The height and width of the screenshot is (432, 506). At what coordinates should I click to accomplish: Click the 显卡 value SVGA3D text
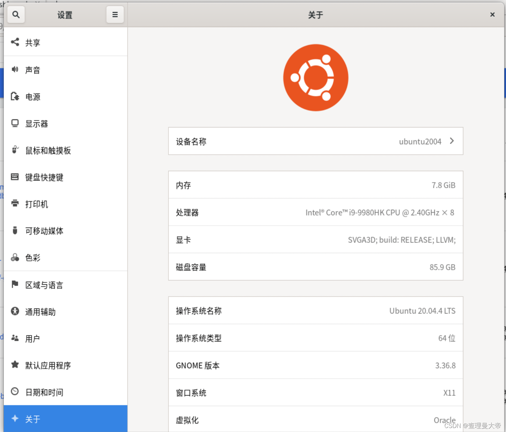tap(402, 240)
